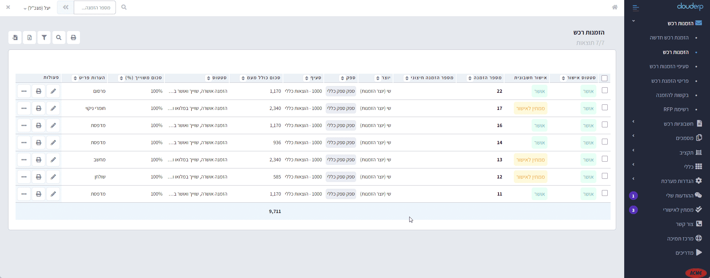
Task: Open הזמנת רכש חדשה menu item
Action: (669, 38)
